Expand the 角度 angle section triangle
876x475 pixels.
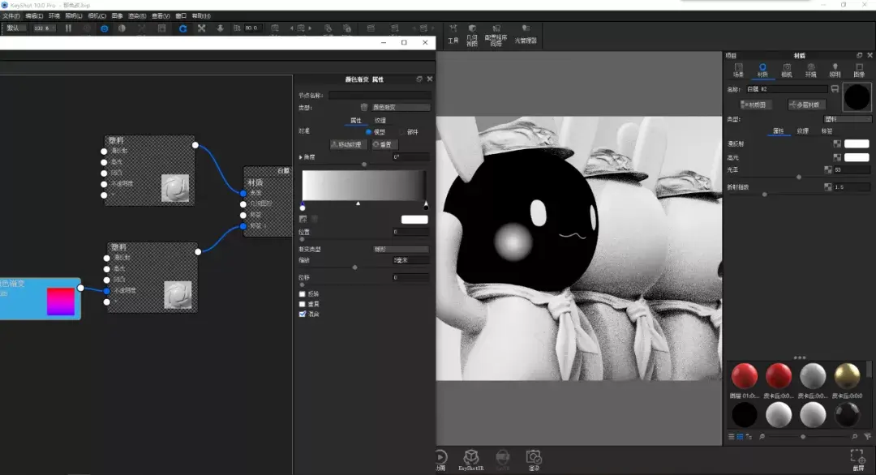tap(301, 157)
